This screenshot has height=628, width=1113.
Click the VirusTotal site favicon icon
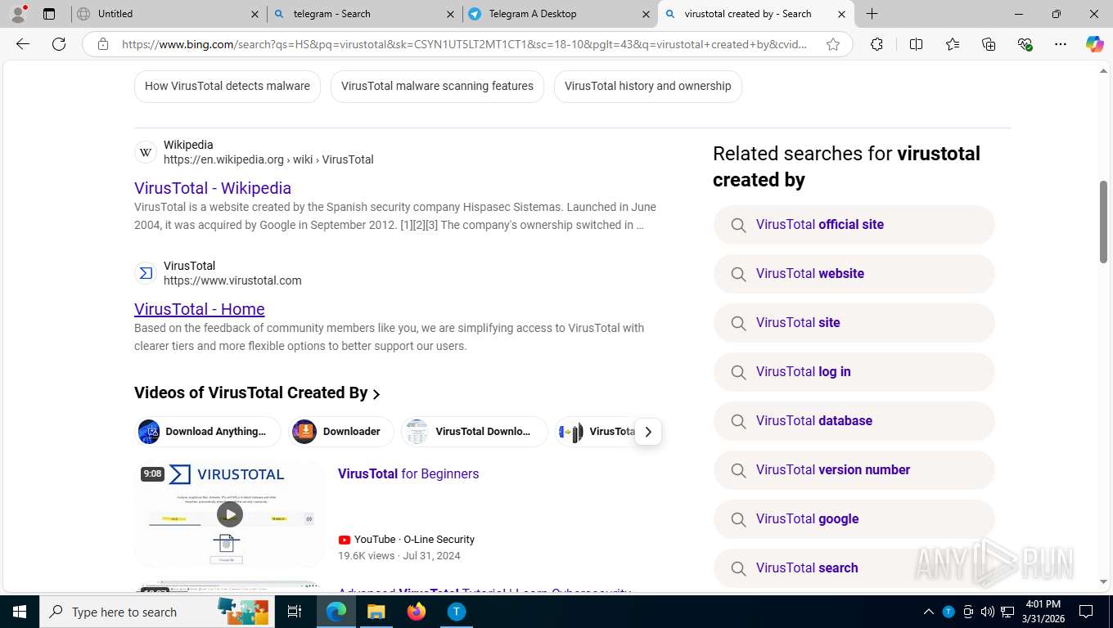point(146,273)
